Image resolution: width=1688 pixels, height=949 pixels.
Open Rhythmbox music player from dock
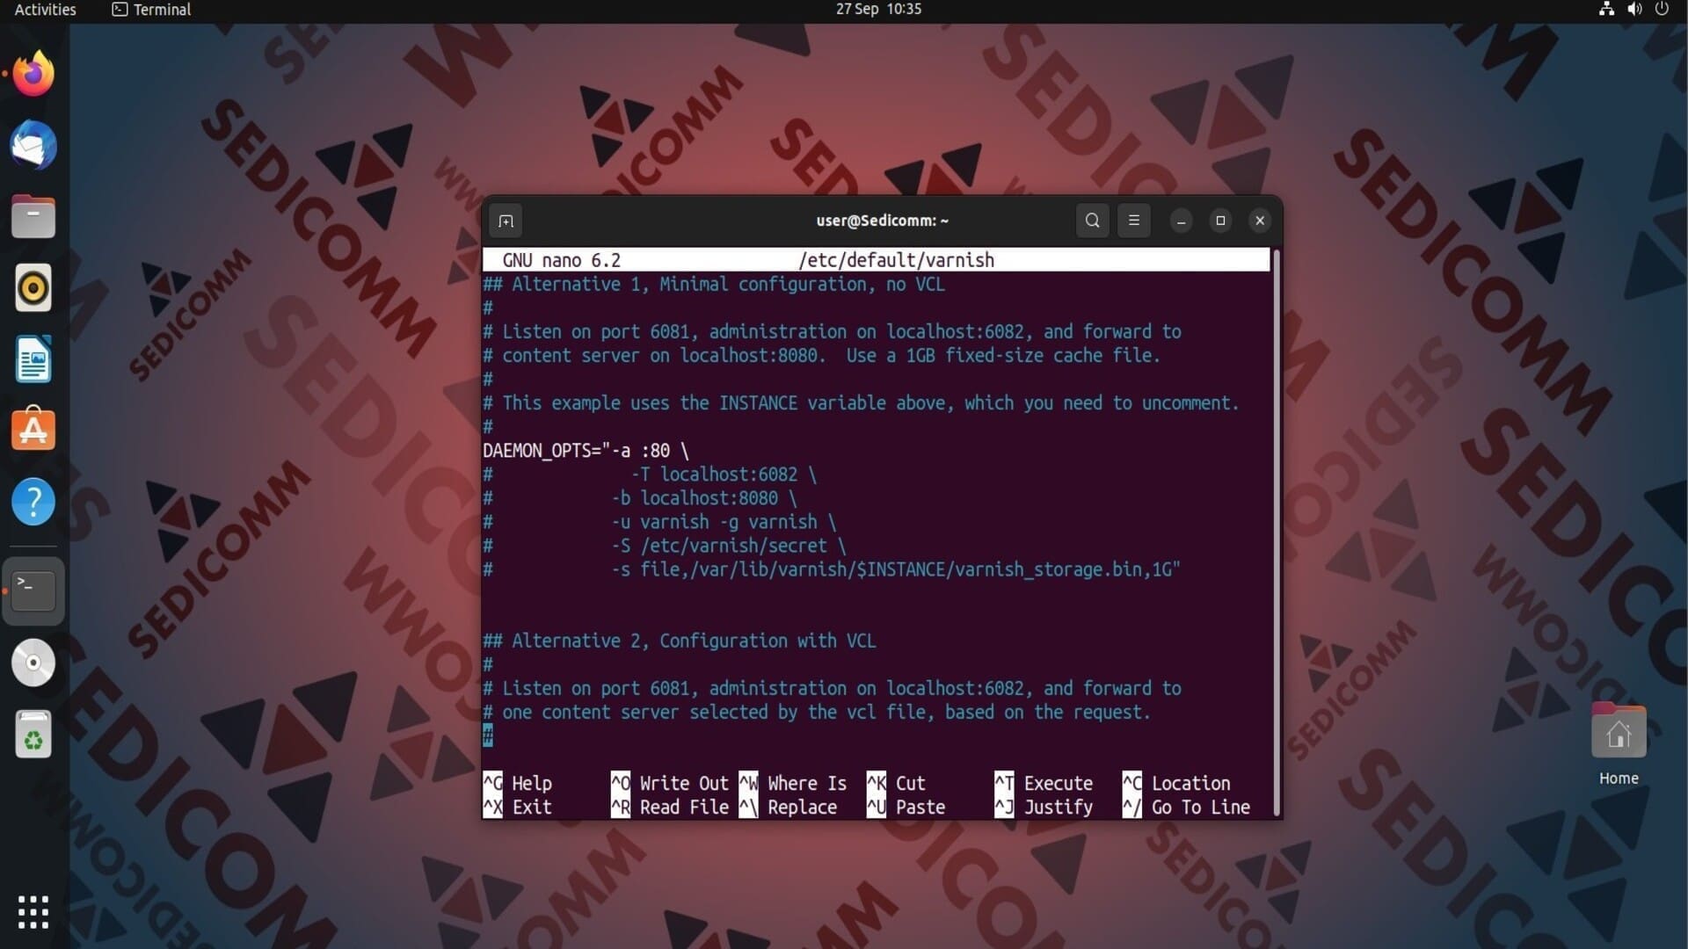click(33, 288)
